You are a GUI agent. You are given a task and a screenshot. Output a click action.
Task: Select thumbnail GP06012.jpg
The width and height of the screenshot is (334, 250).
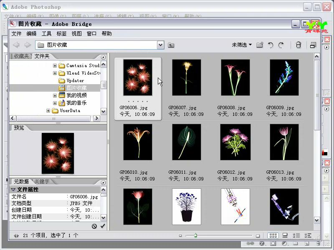click(x=235, y=142)
